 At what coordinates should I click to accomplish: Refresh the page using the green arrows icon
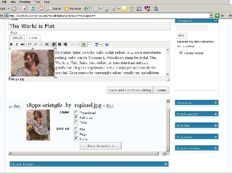33,9
